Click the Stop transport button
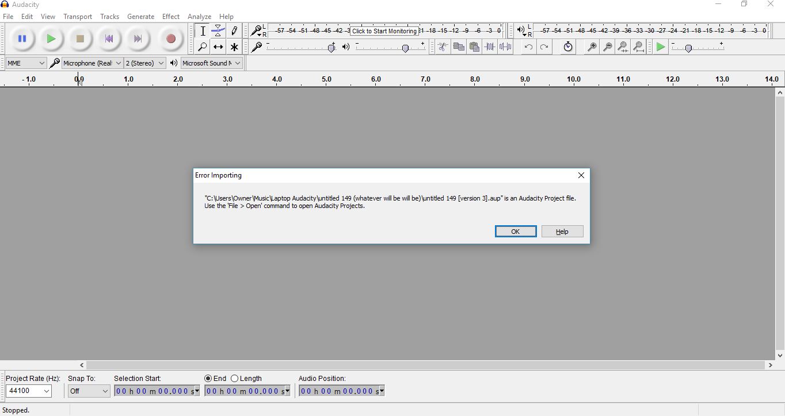Image resolution: width=785 pixels, height=416 pixels. click(80, 39)
